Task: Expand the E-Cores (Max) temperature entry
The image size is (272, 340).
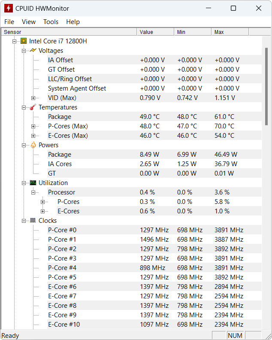Action: (x=33, y=136)
